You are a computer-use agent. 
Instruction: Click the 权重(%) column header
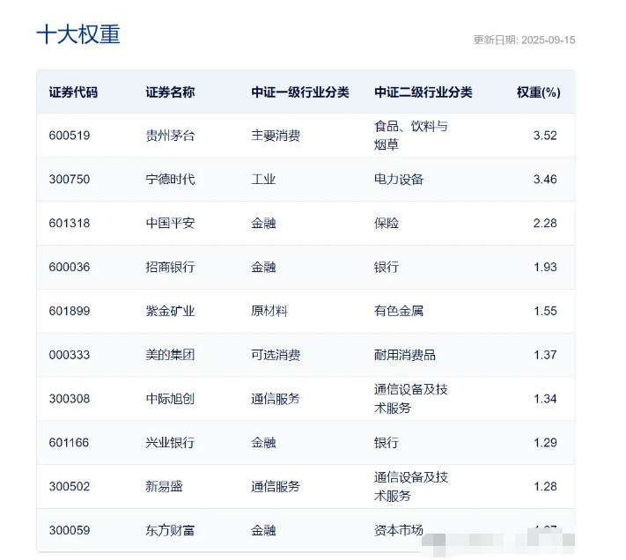(539, 92)
